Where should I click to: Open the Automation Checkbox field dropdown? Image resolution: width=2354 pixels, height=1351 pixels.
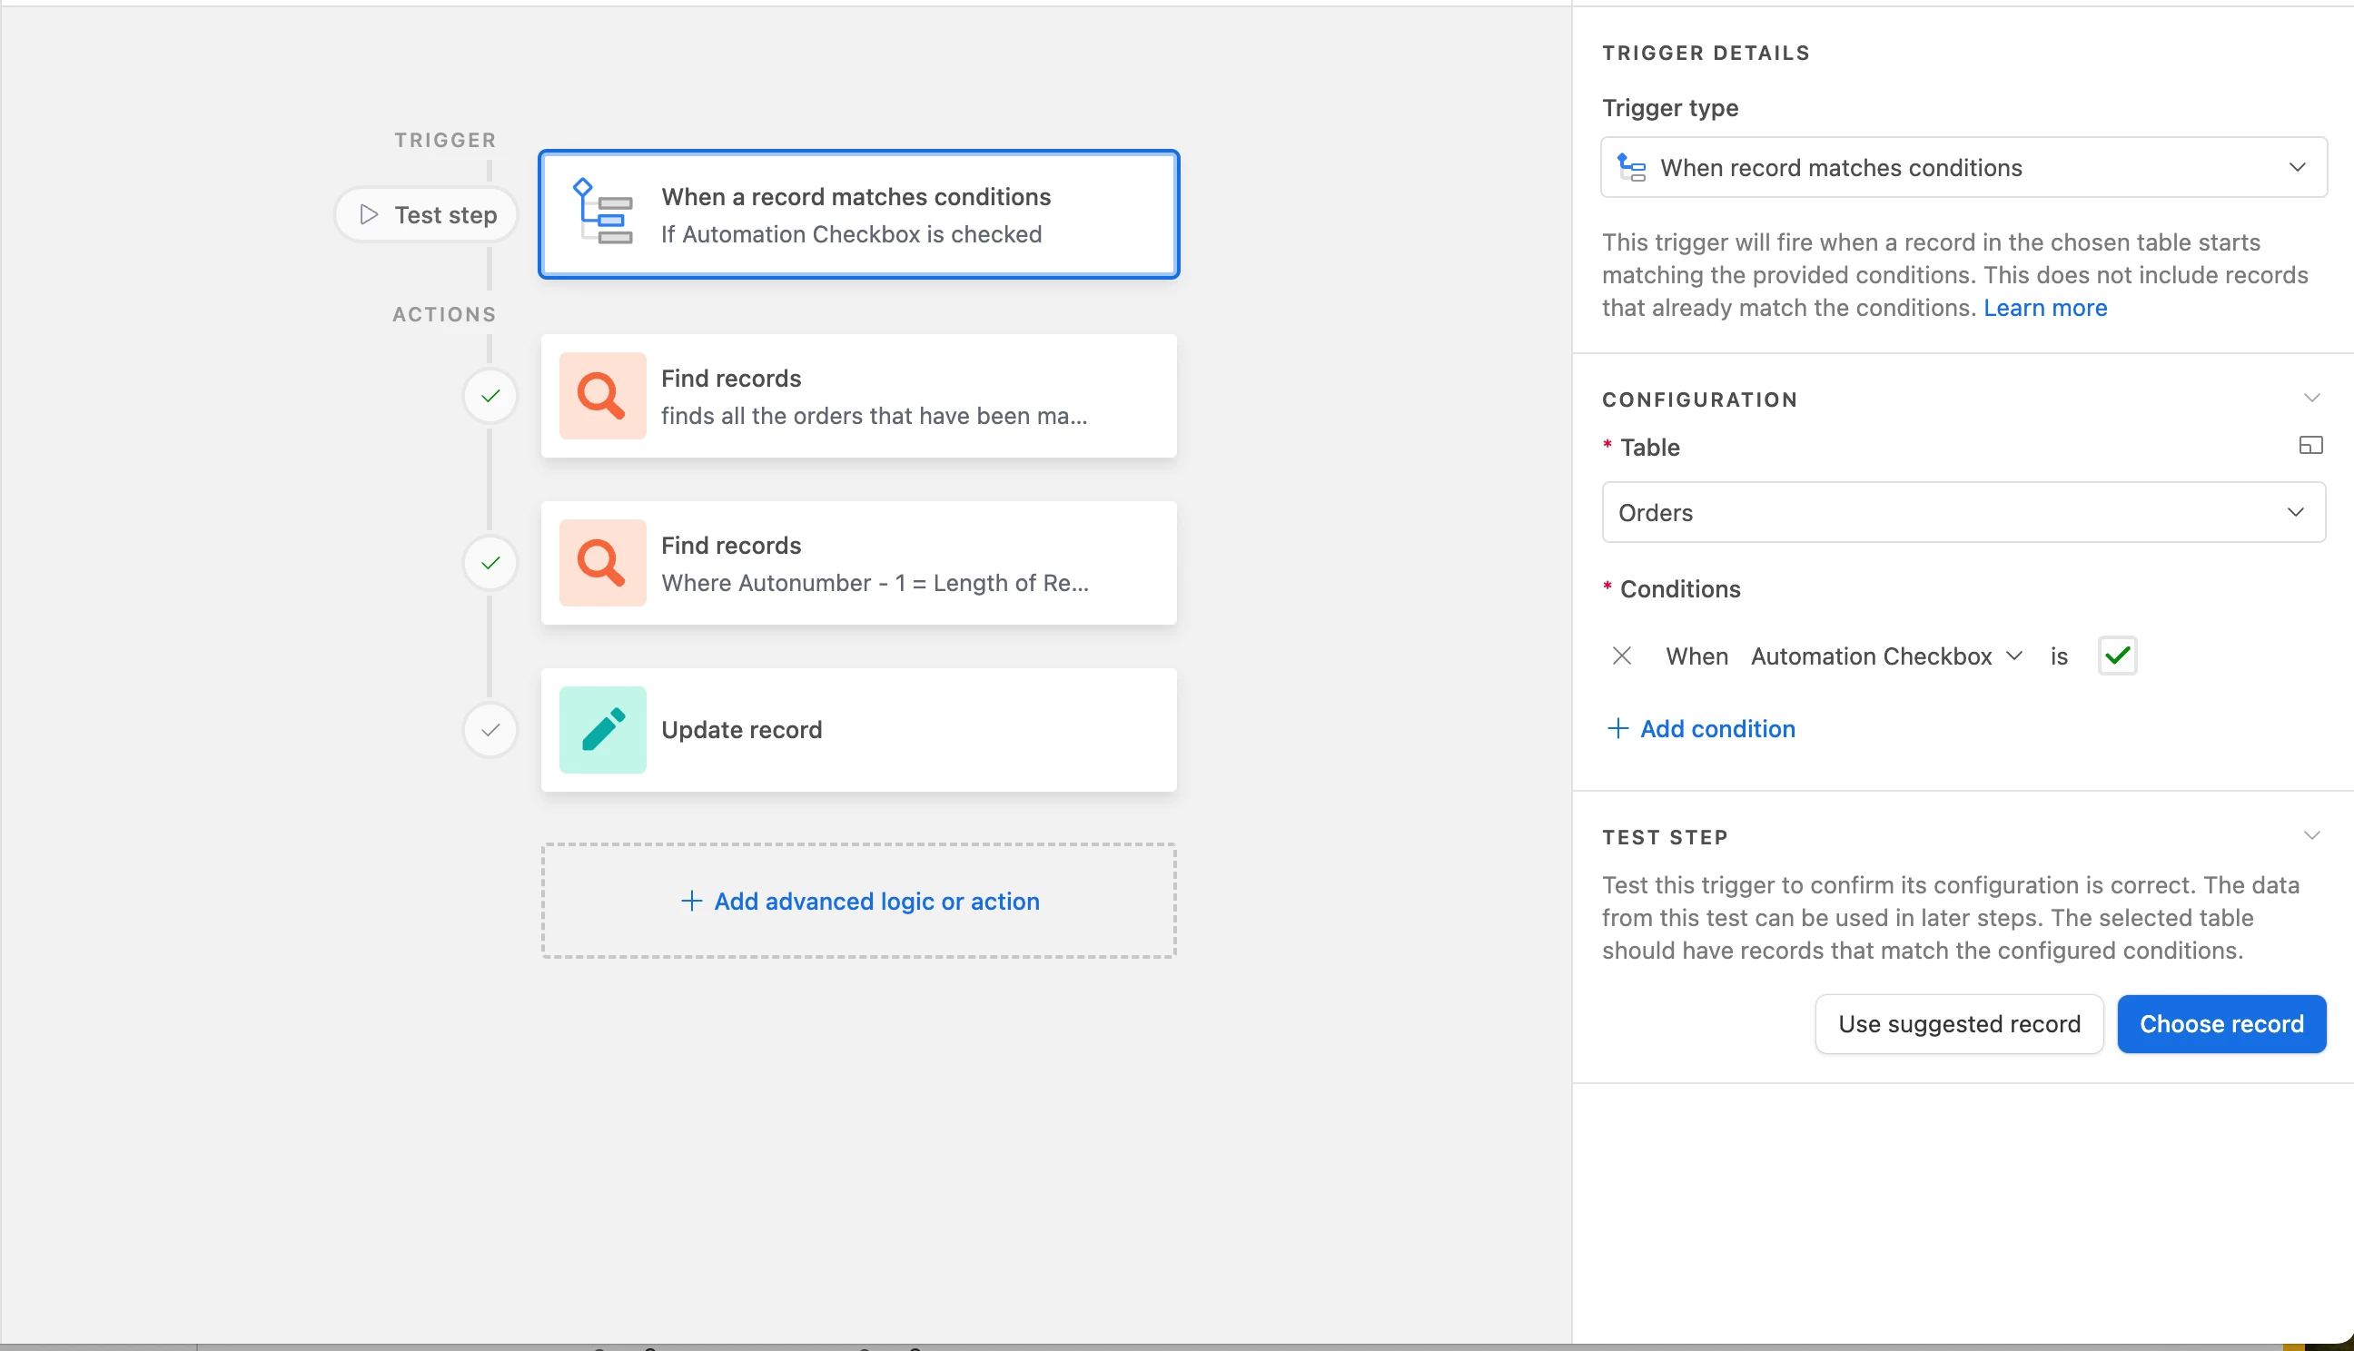tap(1885, 656)
